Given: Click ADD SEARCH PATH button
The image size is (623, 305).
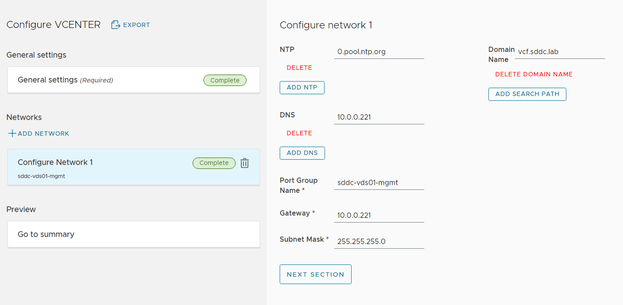Looking at the screenshot, I should (527, 94).
